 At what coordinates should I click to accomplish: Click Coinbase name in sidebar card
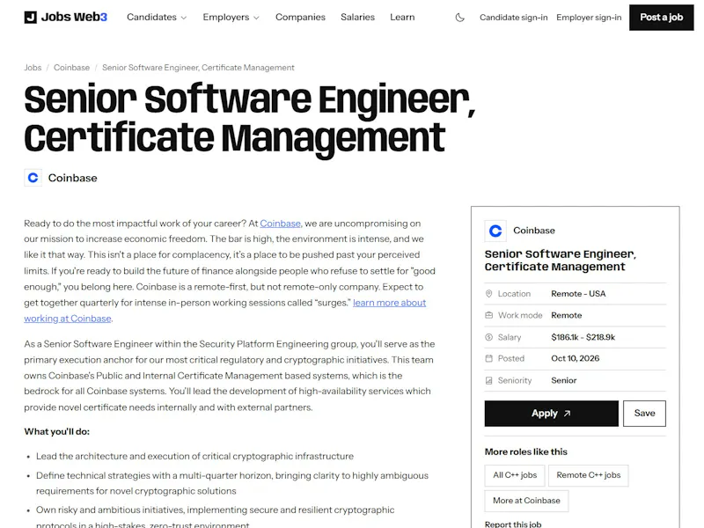tap(534, 231)
